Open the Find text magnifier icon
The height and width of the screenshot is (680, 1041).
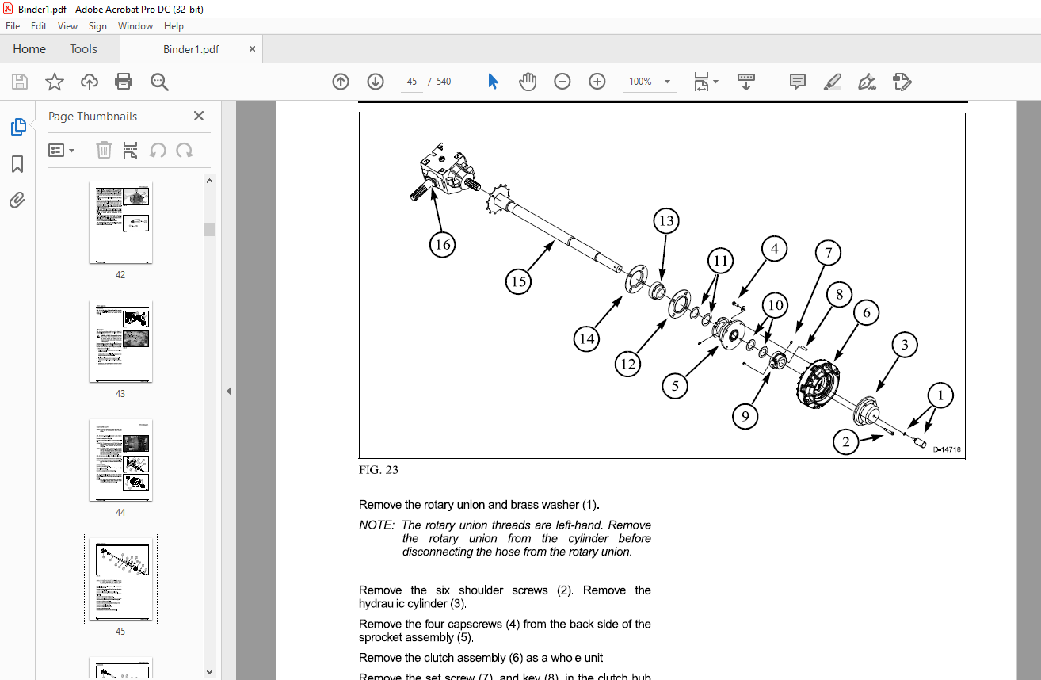[159, 82]
